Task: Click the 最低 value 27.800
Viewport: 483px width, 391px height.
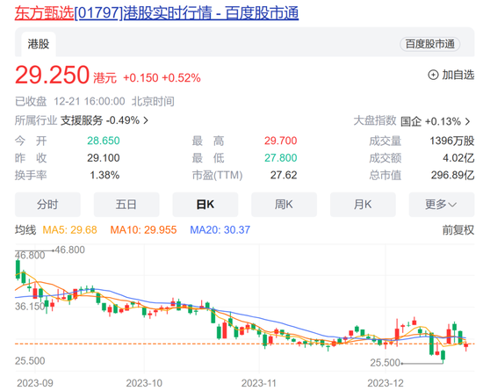Action: point(281,158)
